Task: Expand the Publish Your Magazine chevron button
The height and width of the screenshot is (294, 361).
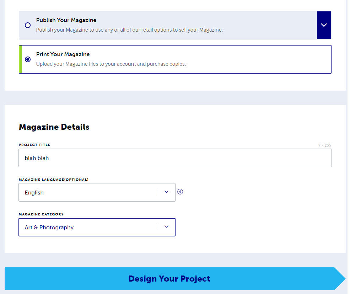Action: click(324, 25)
